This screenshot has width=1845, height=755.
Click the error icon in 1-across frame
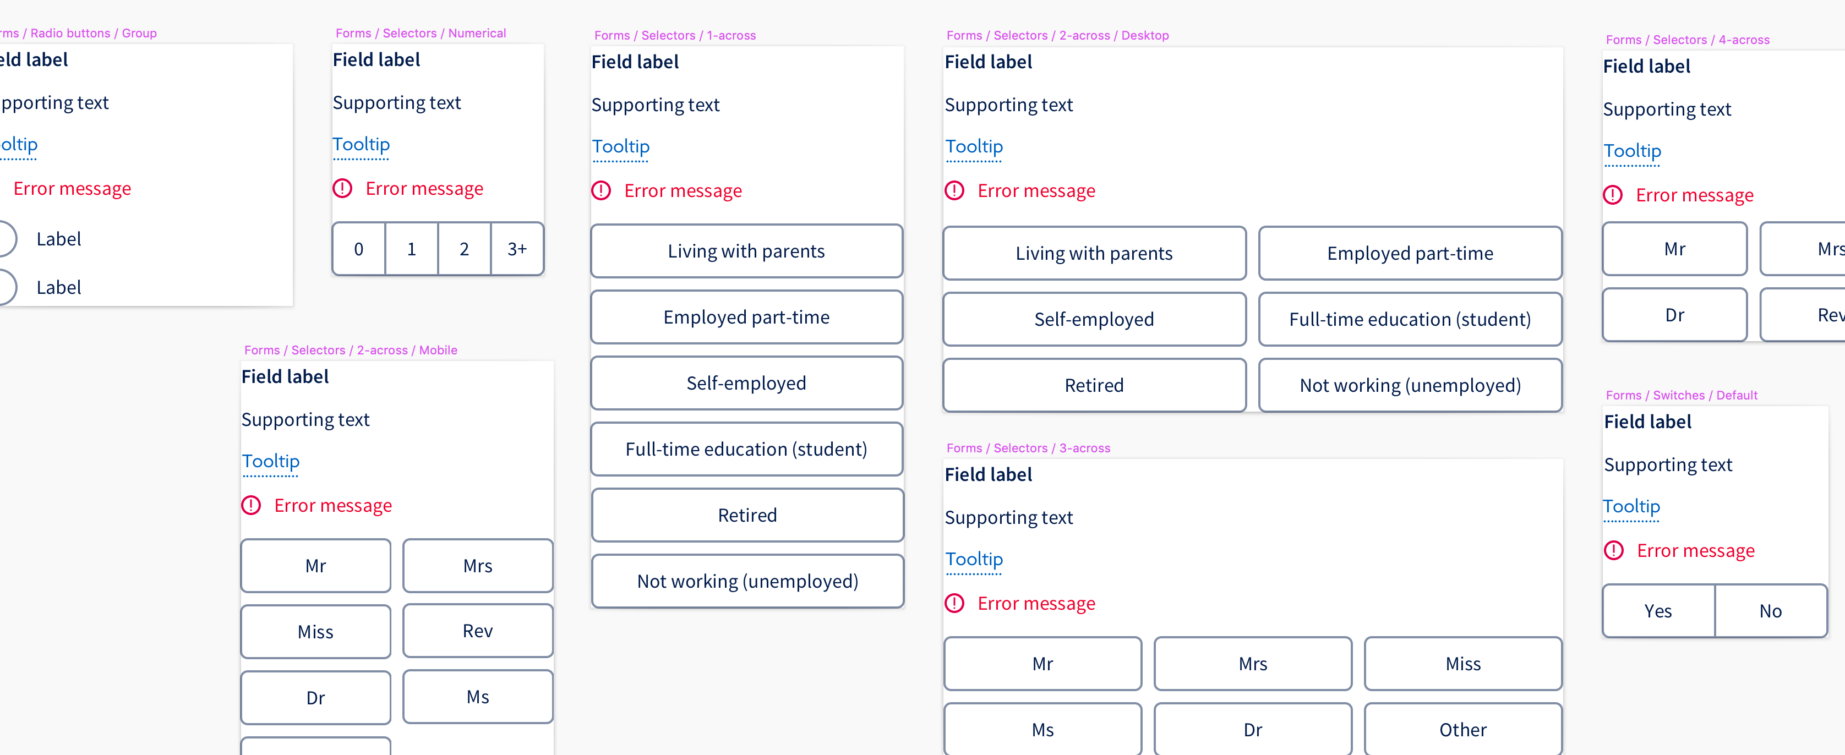coord(601,190)
